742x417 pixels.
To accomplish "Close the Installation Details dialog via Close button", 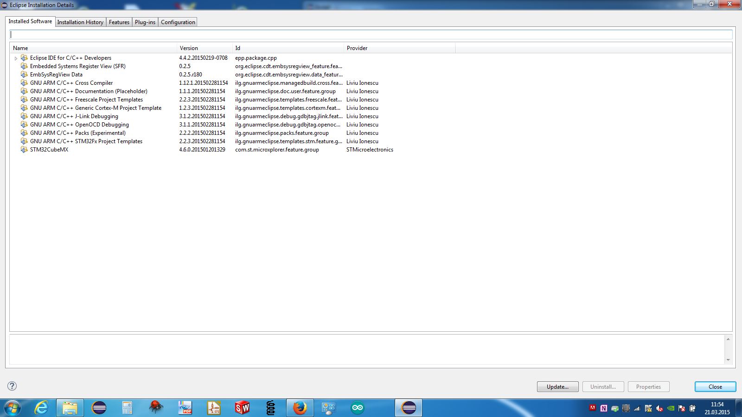I will (715, 387).
